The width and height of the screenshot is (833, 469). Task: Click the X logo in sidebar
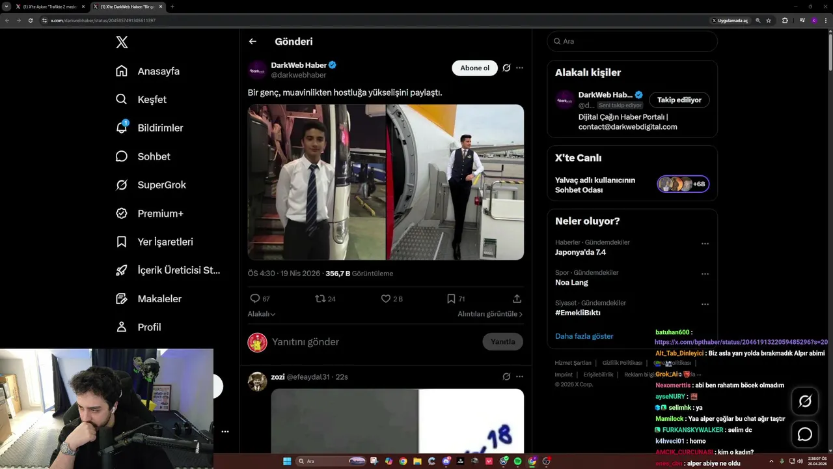point(122,42)
